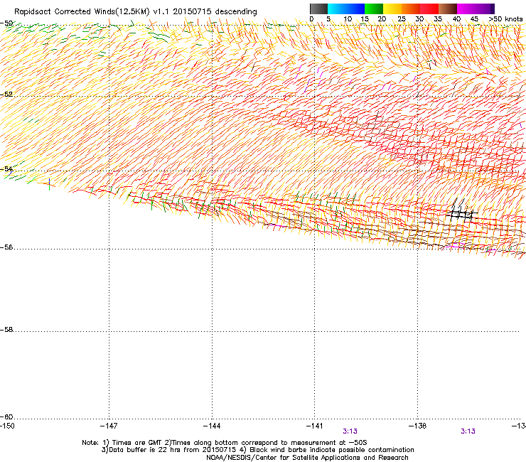Click the Rapidscat Corrected Winds title text
526x462 pixels.
pos(136,12)
